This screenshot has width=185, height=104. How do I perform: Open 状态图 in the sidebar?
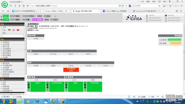(5, 57)
